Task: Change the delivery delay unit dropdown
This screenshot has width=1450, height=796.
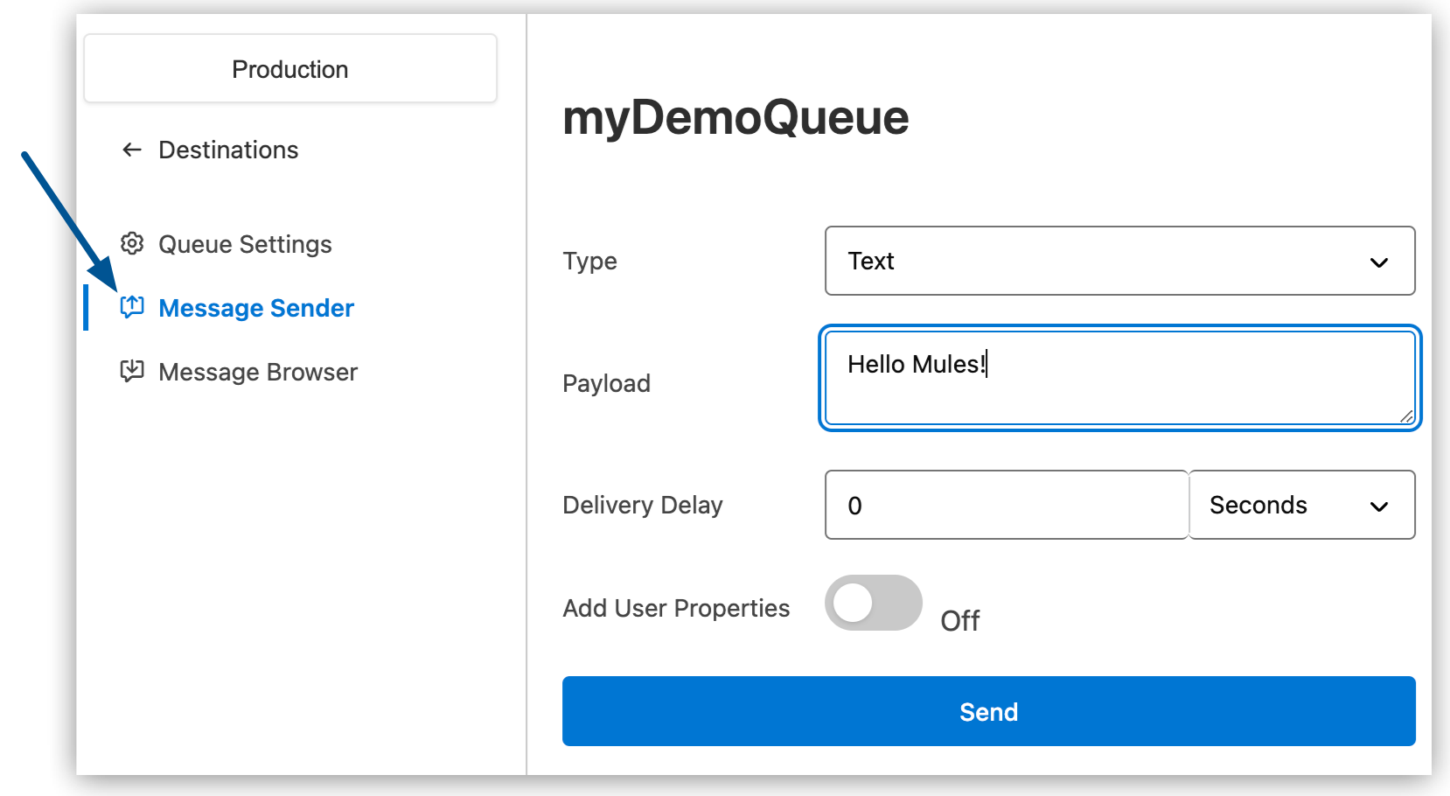Action: (x=1301, y=505)
